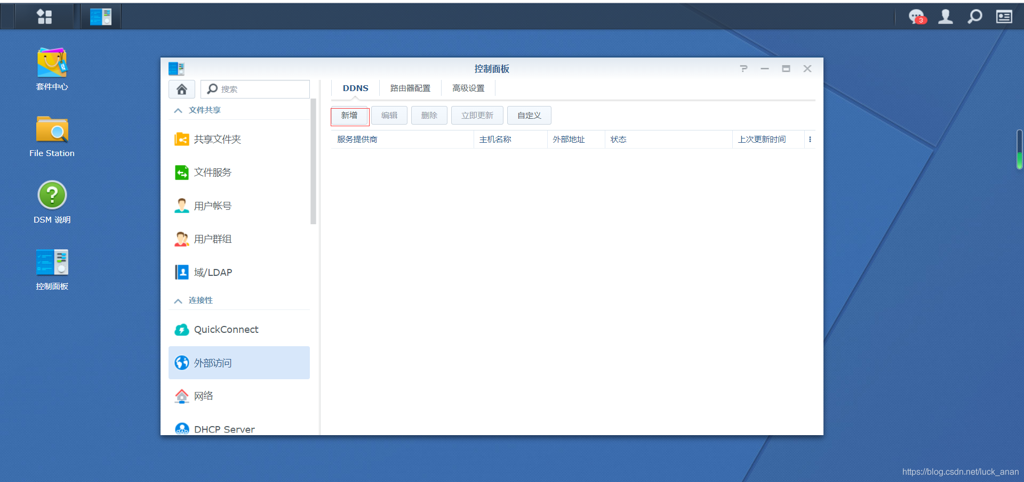Close the 控制面板 window
The height and width of the screenshot is (482, 1024).
tap(807, 69)
